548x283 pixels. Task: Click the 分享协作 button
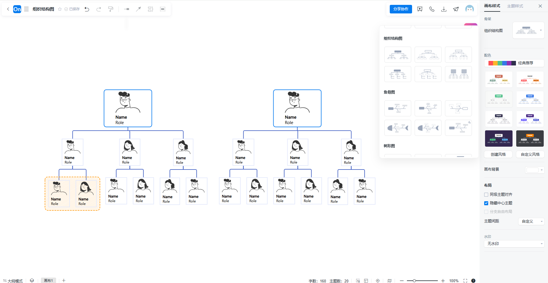tap(401, 9)
